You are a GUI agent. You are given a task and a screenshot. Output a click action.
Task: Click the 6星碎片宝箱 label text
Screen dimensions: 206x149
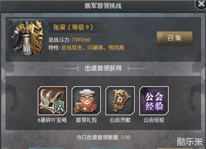tap(52, 120)
